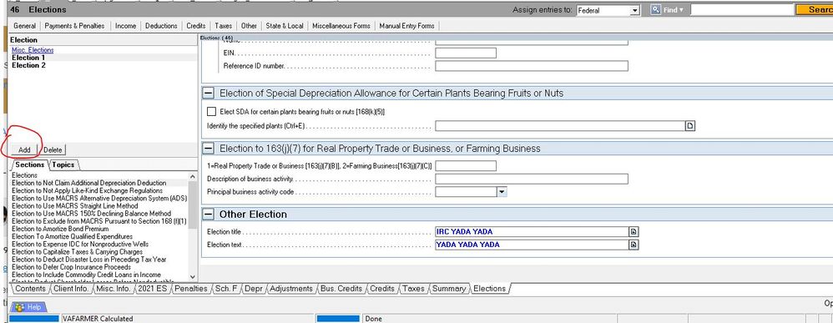Switch to the Summary tab
Viewport: 833px width, 323px height.
pyautogui.click(x=449, y=289)
